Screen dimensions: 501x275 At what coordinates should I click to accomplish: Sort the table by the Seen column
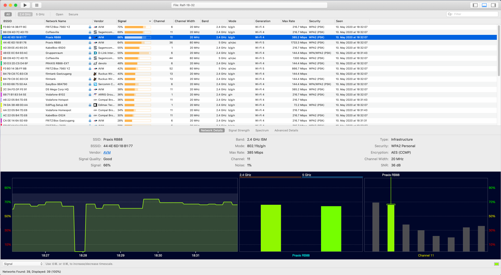pyautogui.click(x=352, y=21)
